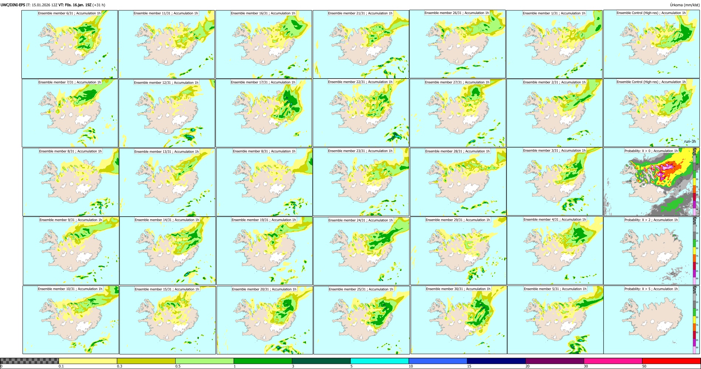This screenshot has height=369, width=701.
Task: Select the Ensemble member 1/31 map
Action: point(554,44)
